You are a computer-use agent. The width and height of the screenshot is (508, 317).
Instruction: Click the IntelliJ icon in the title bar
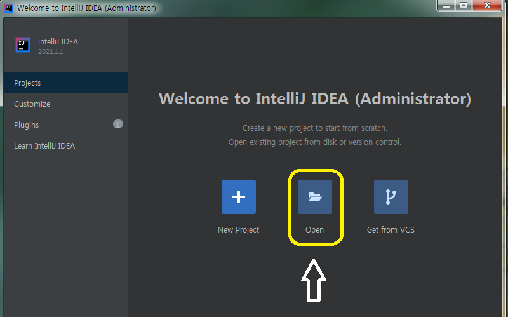click(8, 8)
